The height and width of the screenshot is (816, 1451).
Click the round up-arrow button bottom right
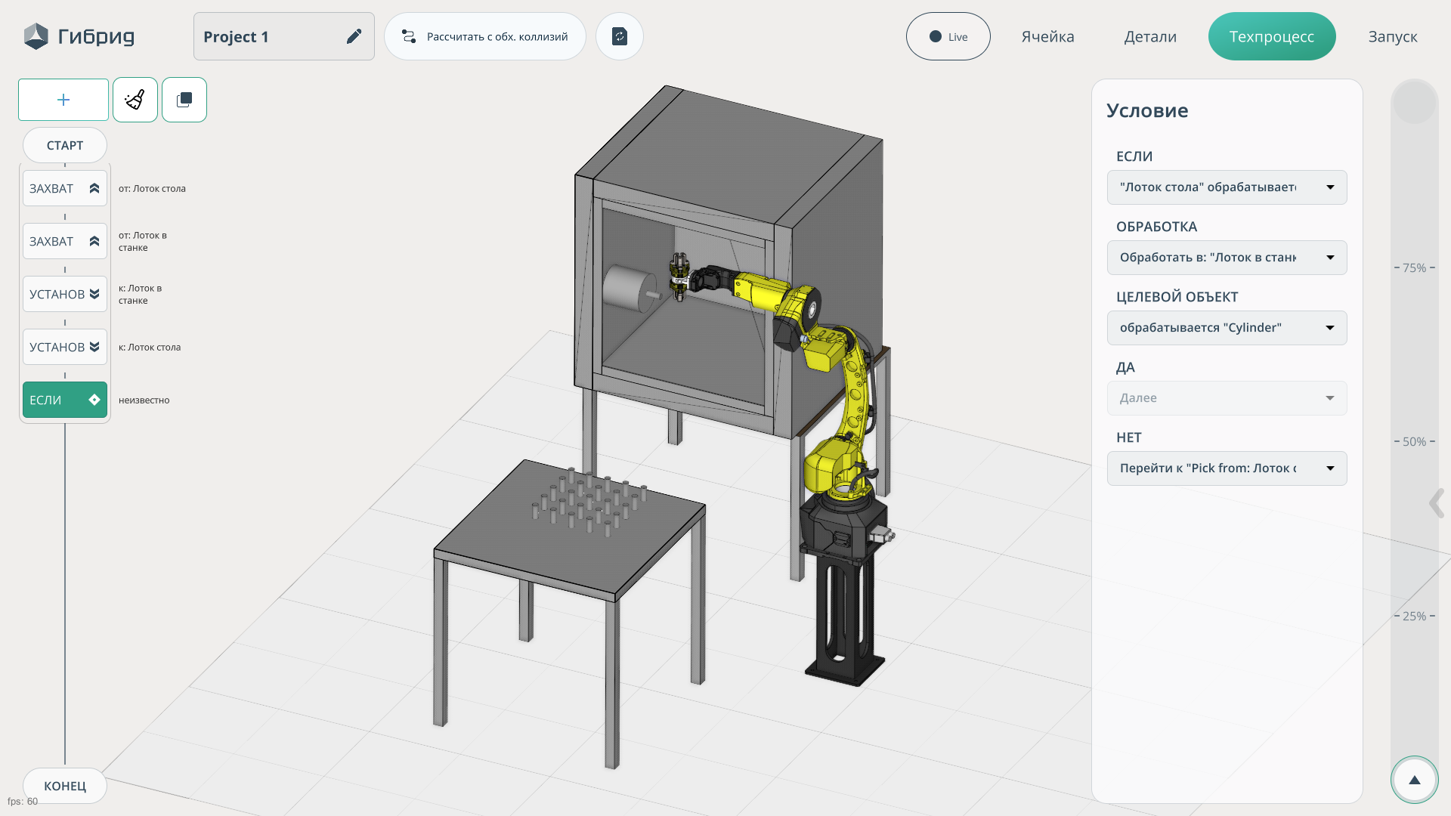[1414, 780]
